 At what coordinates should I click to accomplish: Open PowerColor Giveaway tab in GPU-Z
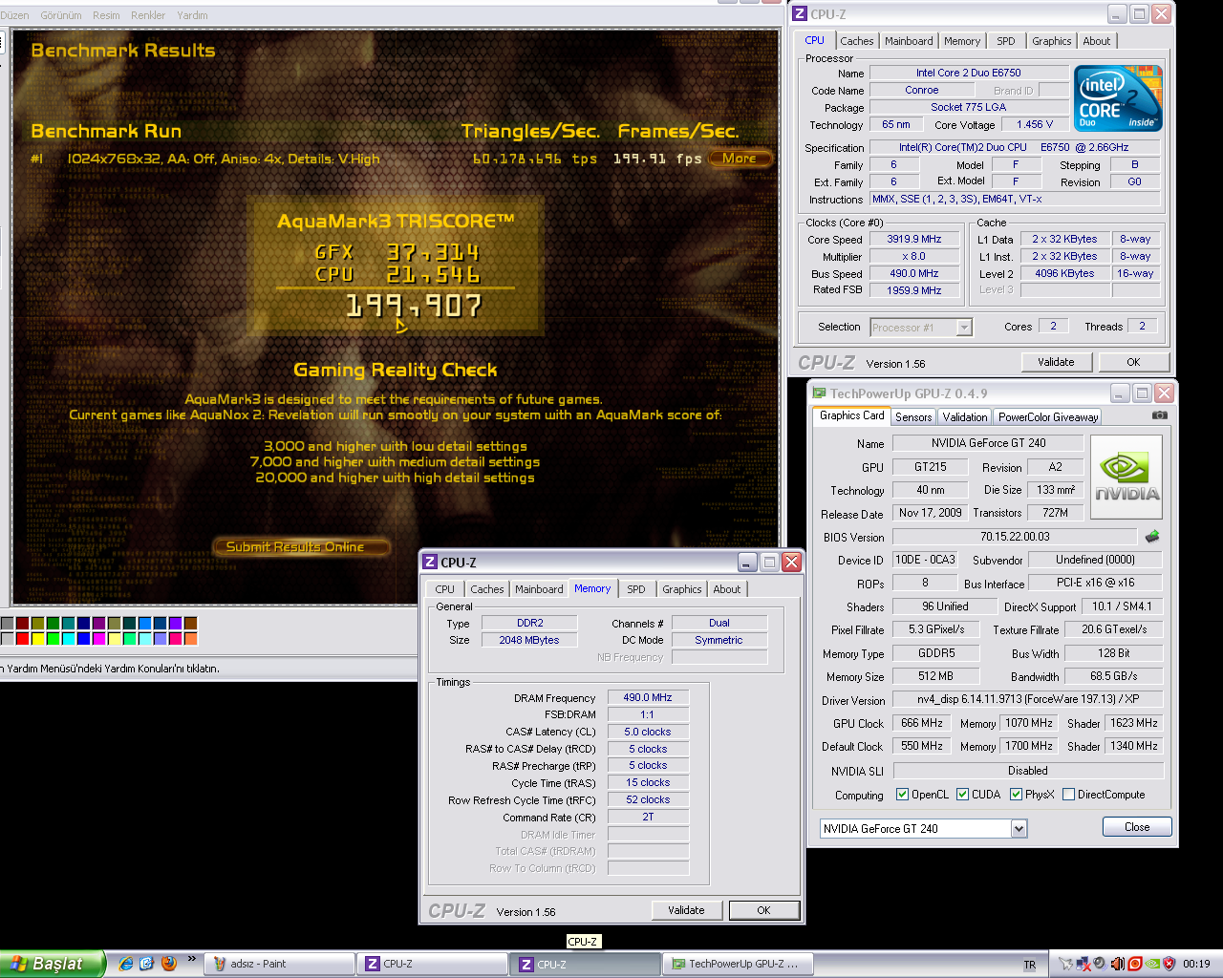click(x=1048, y=417)
